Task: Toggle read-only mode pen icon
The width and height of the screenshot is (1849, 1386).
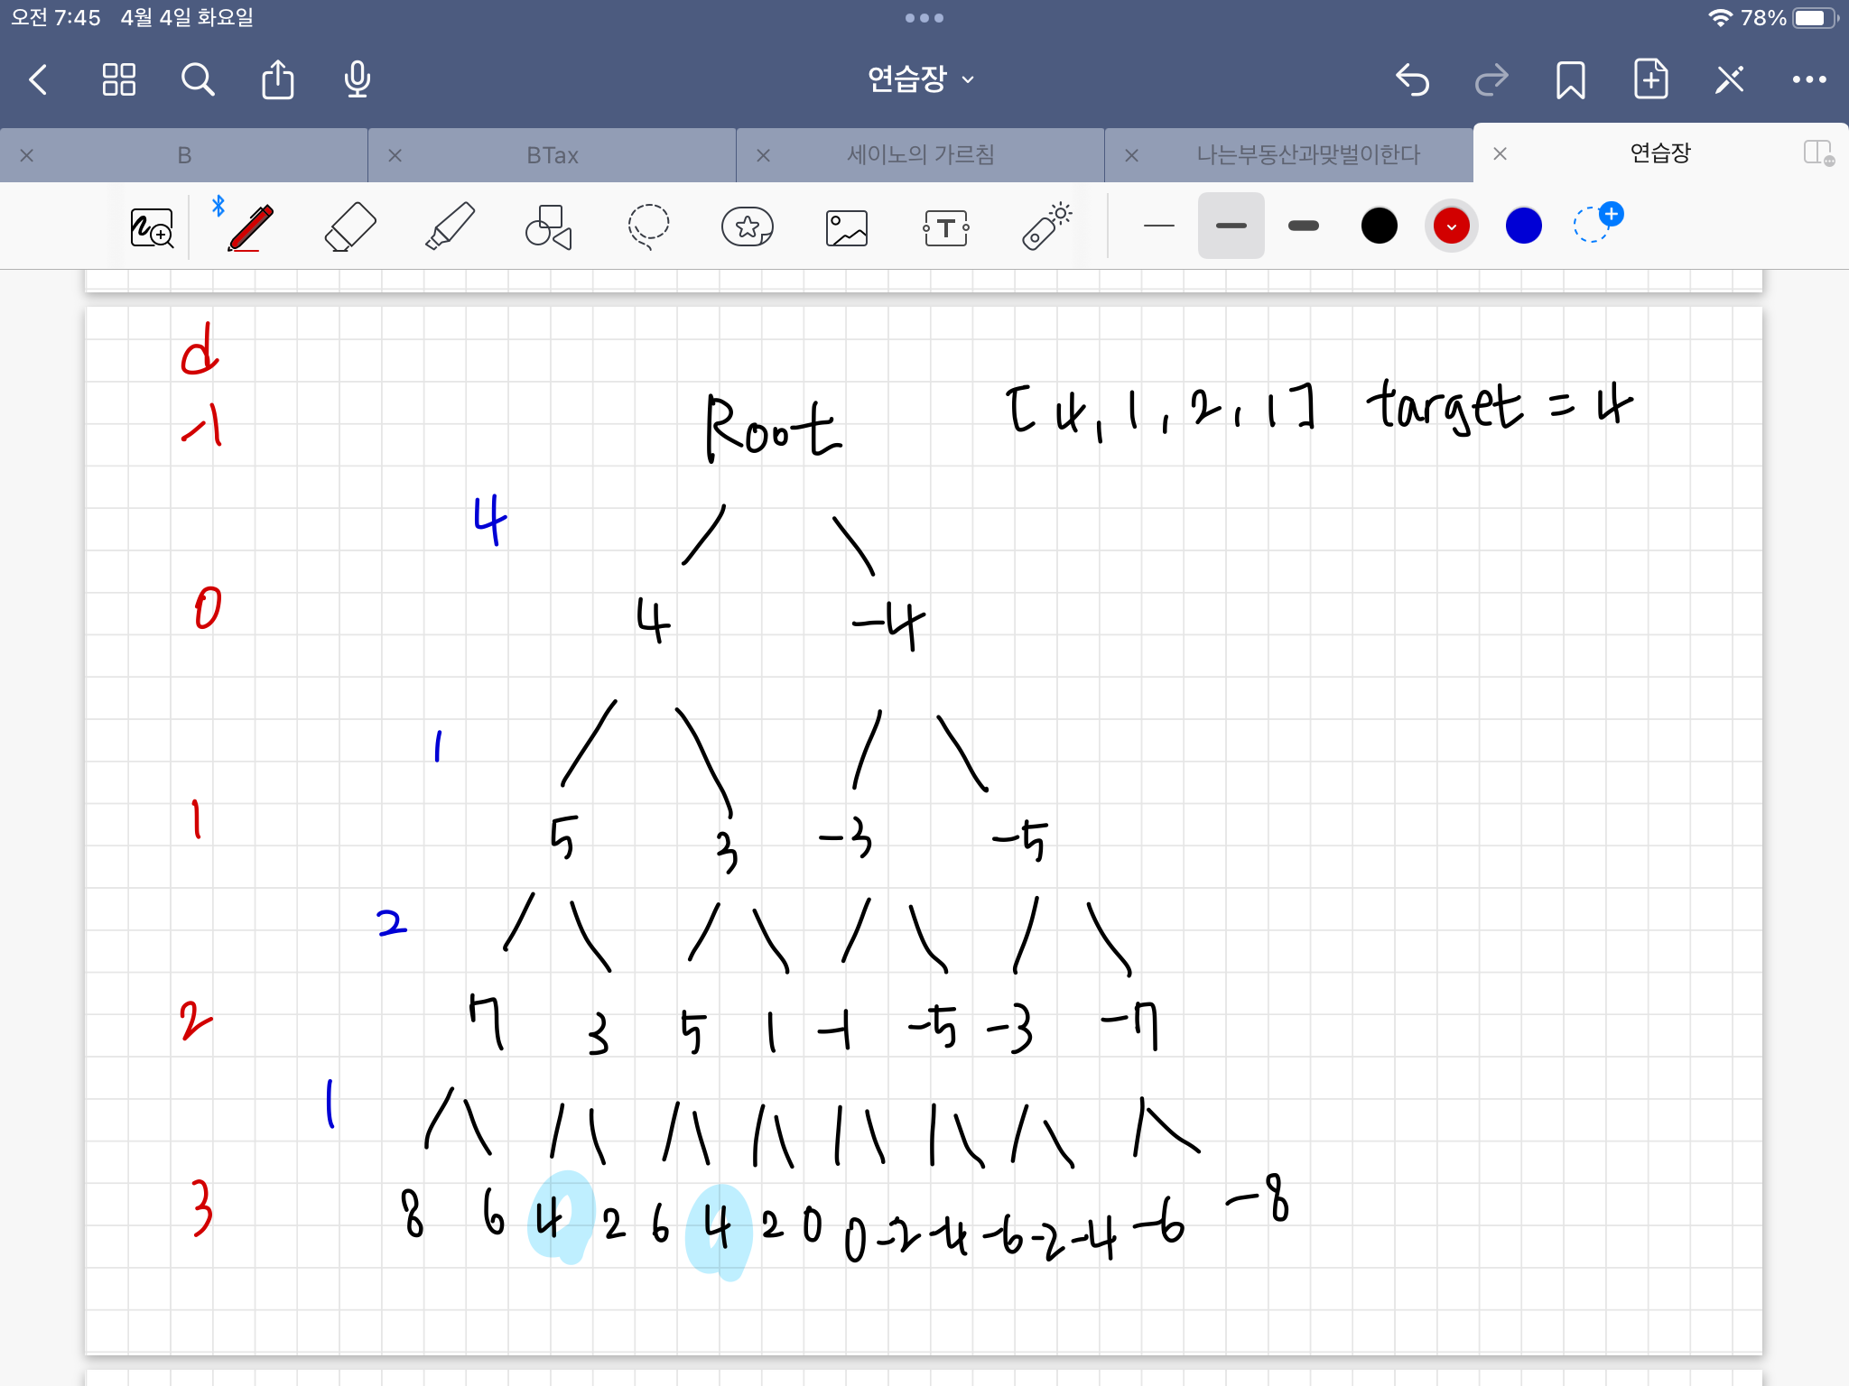Action: [x=1729, y=79]
